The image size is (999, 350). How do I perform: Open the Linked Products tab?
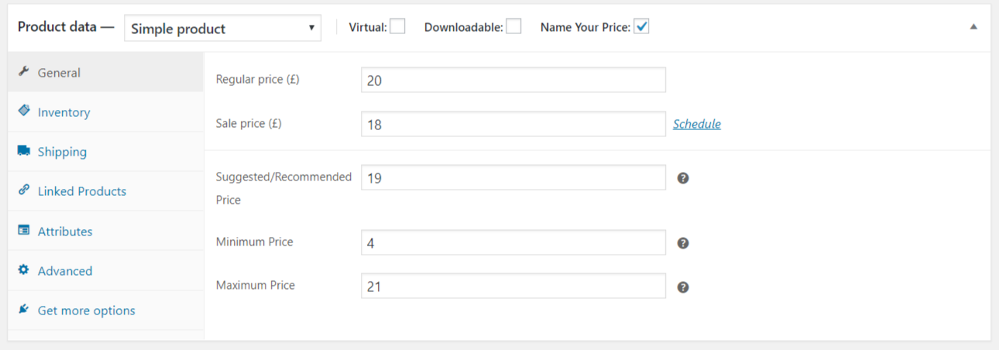pyautogui.click(x=81, y=191)
